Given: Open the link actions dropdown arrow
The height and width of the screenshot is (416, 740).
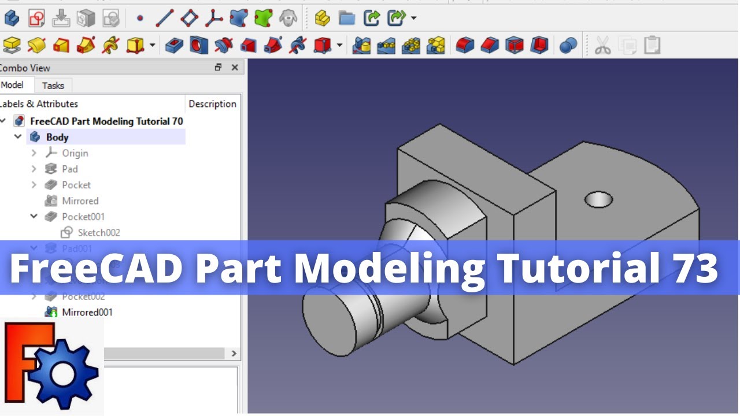Looking at the screenshot, I should [413, 18].
